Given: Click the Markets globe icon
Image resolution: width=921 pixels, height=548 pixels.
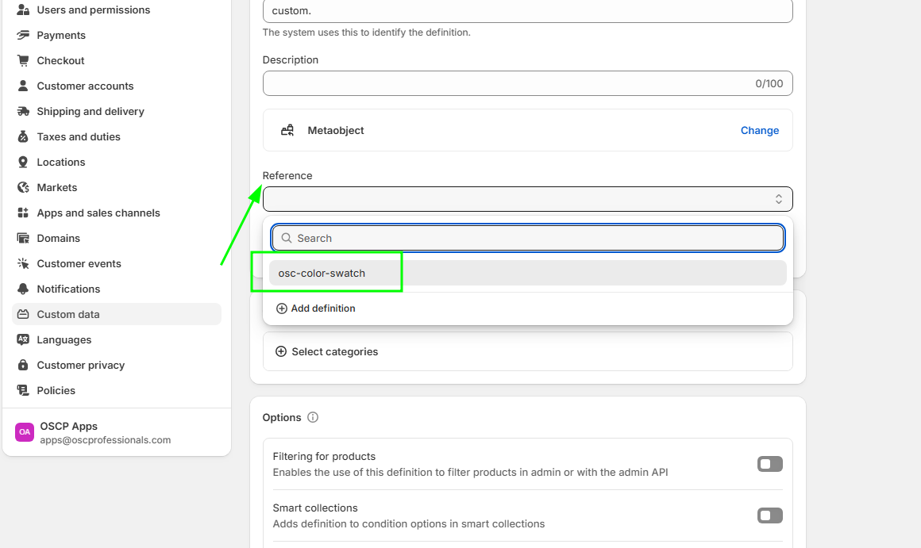Looking at the screenshot, I should click(x=23, y=187).
